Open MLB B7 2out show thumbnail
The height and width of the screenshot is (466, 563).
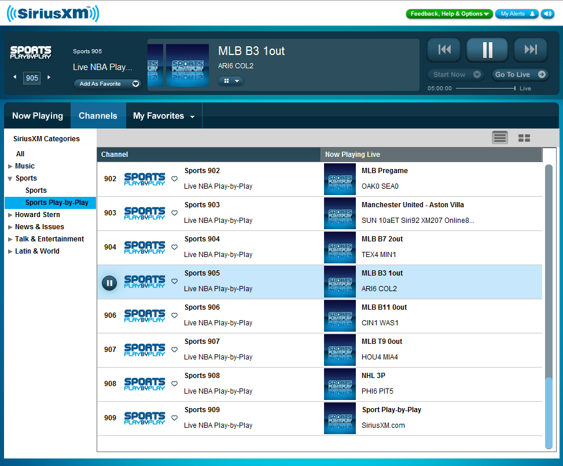340,248
